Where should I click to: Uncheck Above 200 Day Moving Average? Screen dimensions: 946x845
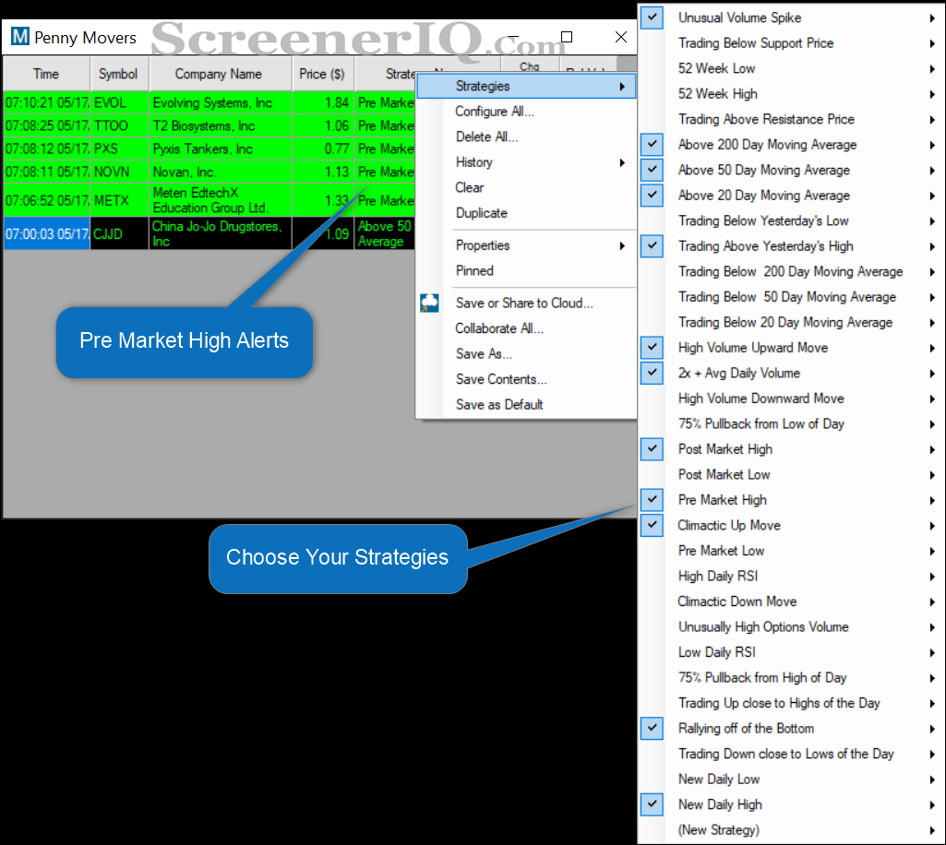click(653, 144)
